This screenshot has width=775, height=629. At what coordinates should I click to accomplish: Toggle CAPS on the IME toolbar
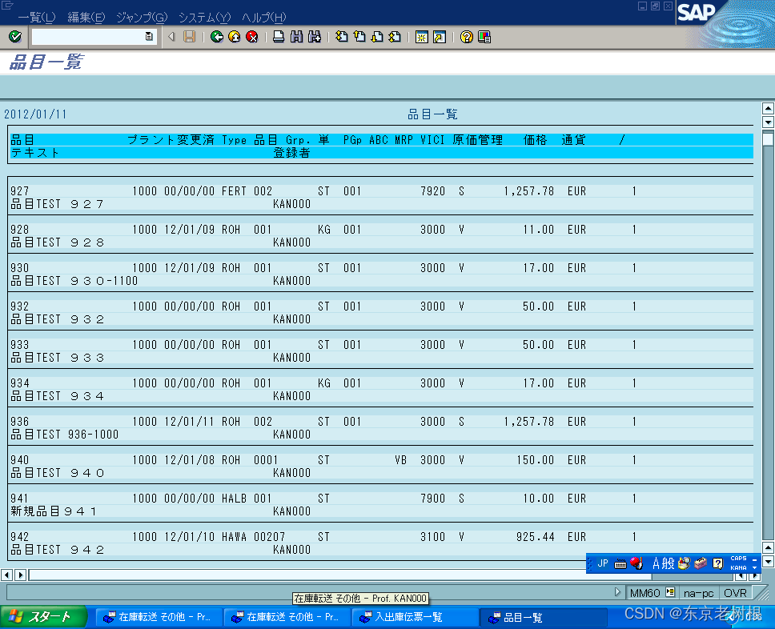(738, 559)
